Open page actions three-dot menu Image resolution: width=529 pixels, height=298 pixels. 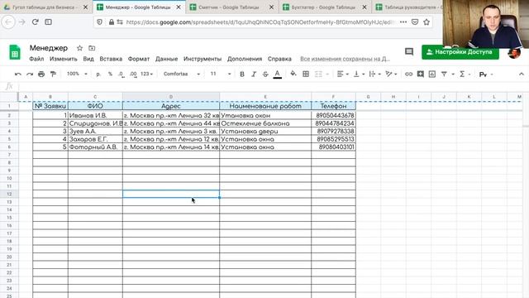coord(403,22)
